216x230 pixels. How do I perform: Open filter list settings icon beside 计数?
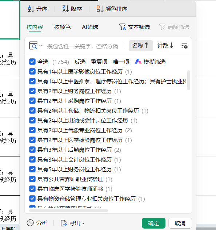(x=184, y=46)
